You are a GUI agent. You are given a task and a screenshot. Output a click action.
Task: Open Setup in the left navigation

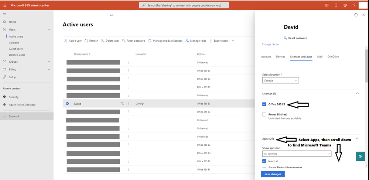(x=12, y=77)
